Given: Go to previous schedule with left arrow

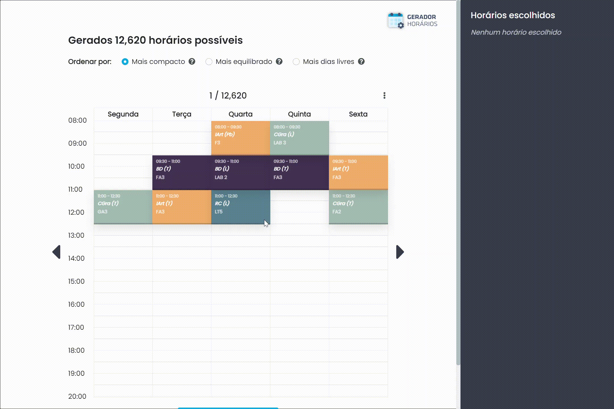Looking at the screenshot, I should click(57, 252).
